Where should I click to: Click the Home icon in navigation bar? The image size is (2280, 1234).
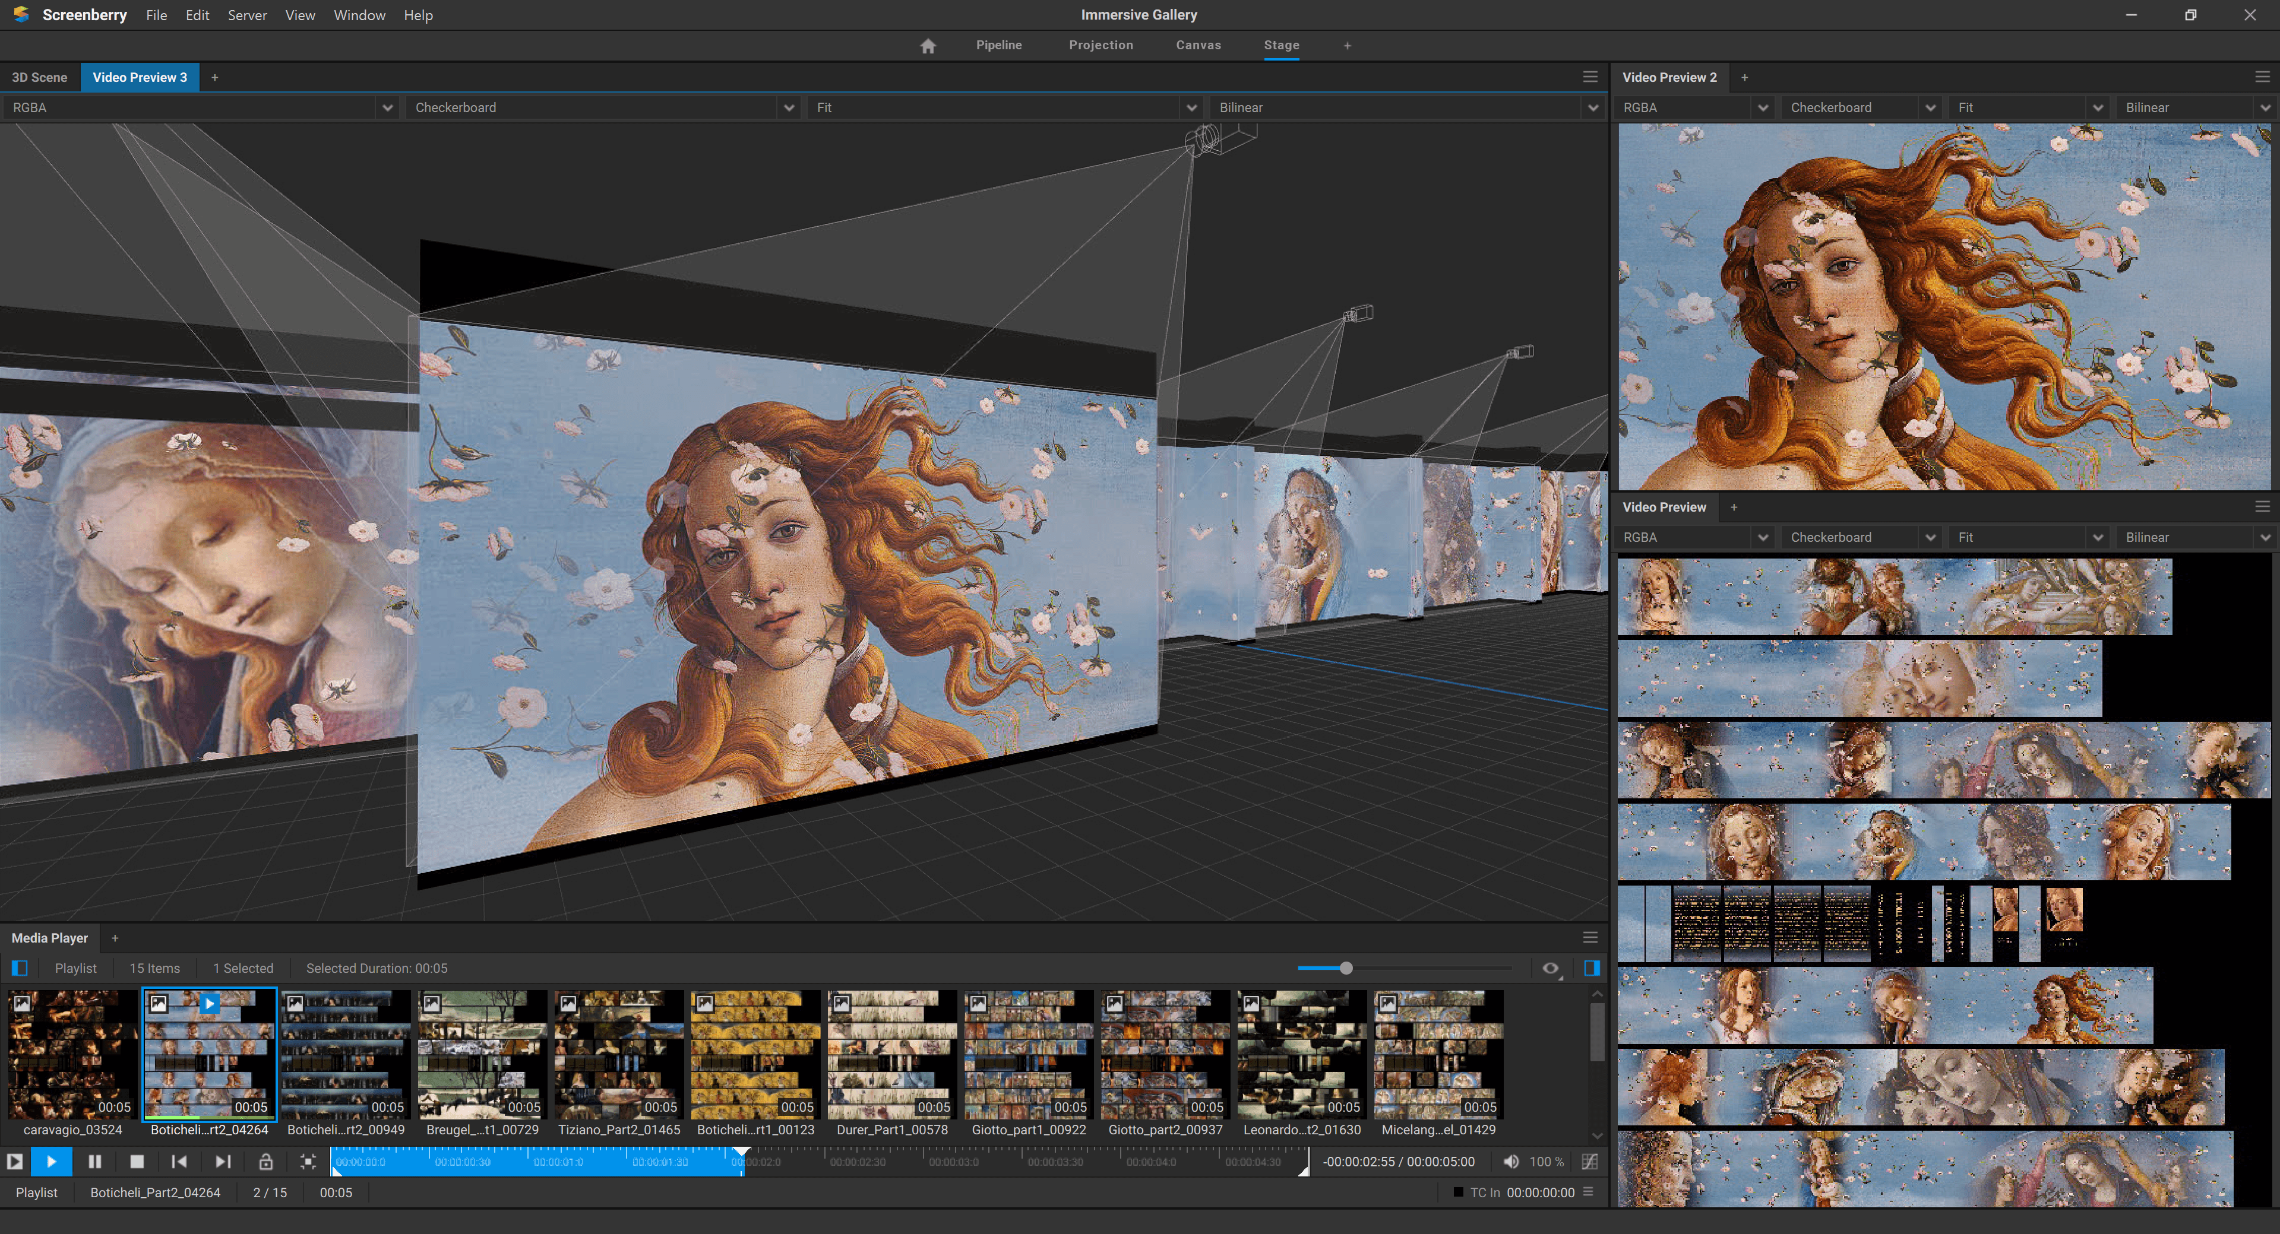click(x=928, y=46)
